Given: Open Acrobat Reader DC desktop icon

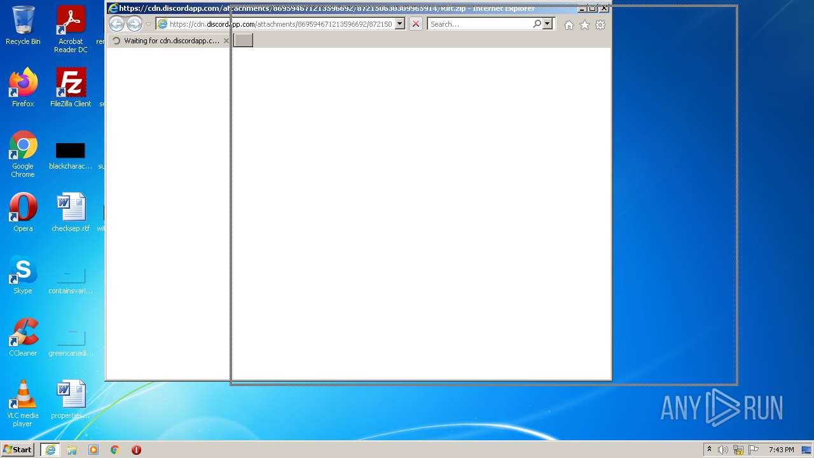Looking at the screenshot, I should 71,29.
